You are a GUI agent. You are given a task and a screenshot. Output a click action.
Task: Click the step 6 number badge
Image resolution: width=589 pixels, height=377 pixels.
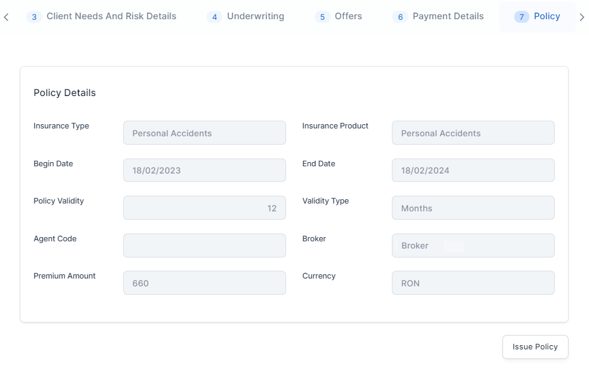tap(400, 17)
